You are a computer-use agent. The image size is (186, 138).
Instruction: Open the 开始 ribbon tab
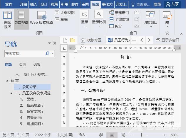pyautogui.click(x=24, y=4)
